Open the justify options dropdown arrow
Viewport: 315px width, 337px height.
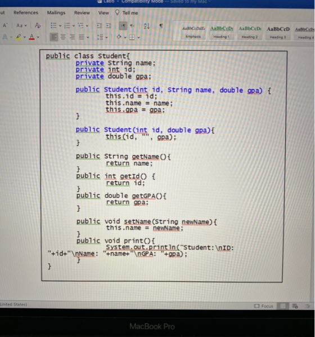tap(88, 37)
